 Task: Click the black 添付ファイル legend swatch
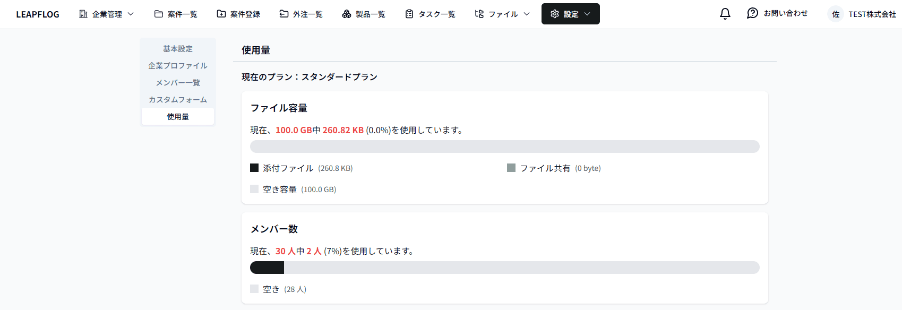(x=254, y=168)
